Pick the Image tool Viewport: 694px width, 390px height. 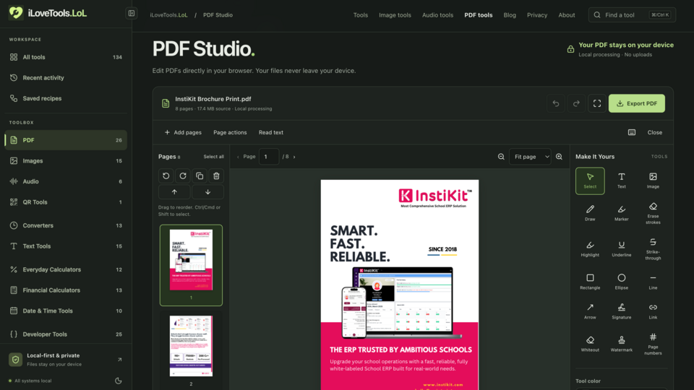[653, 181]
